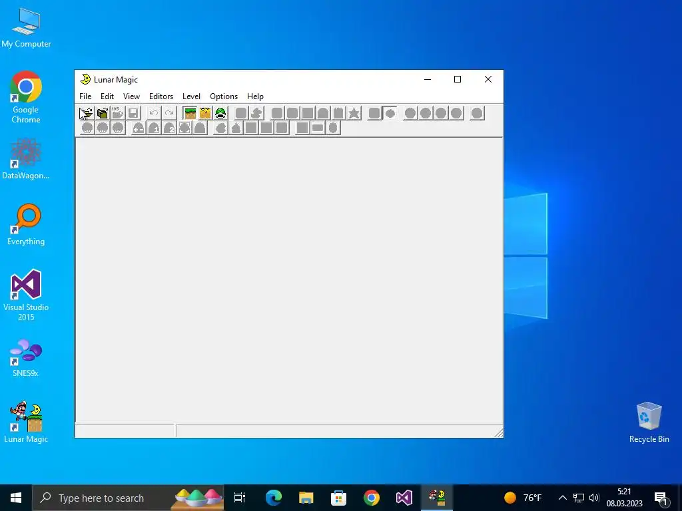Click the Open ROM folder toolbar icon
Image resolution: width=682 pixels, height=511 pixels.
(87, 113)
